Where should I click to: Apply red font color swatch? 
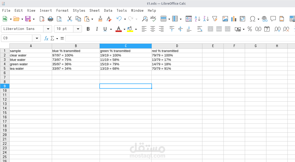(x=119, y=29)
